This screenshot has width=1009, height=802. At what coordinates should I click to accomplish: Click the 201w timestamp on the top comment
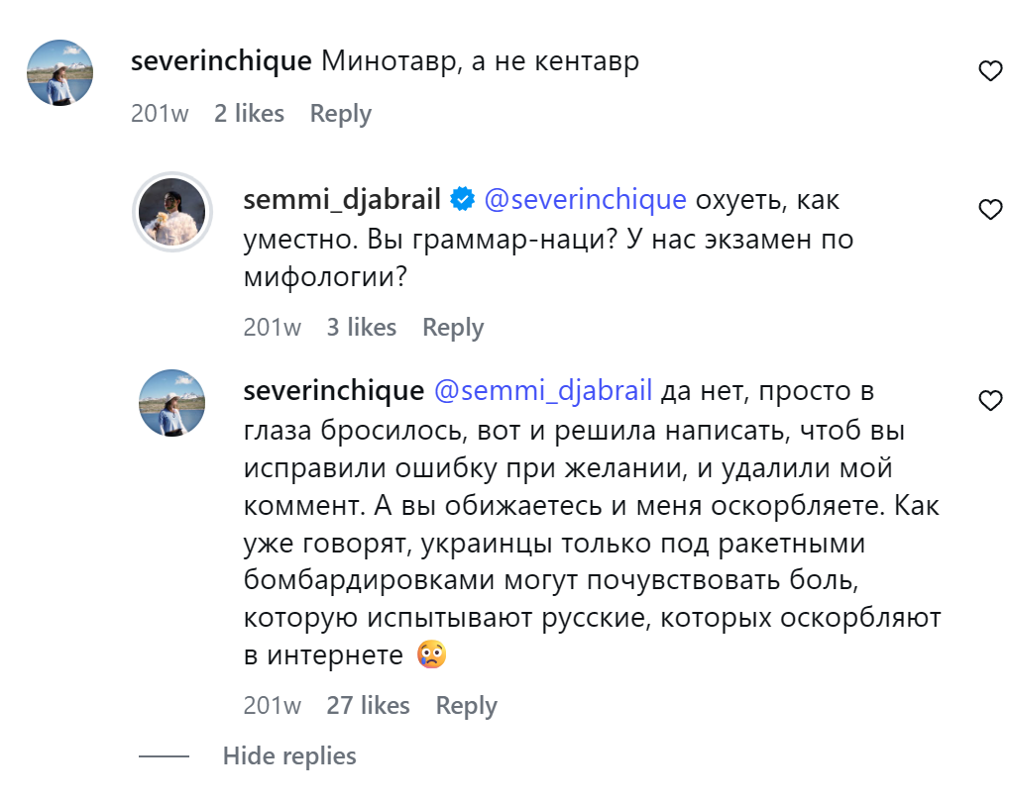click(x=160, y=114)
